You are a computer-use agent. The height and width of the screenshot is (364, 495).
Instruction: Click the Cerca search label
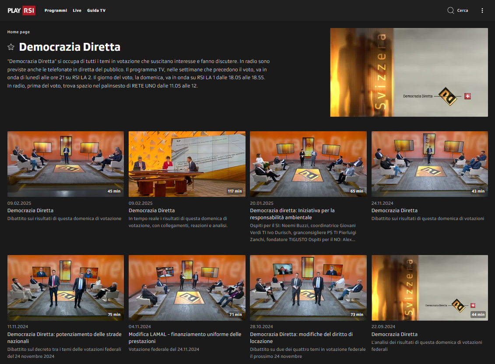click(463, 10)
